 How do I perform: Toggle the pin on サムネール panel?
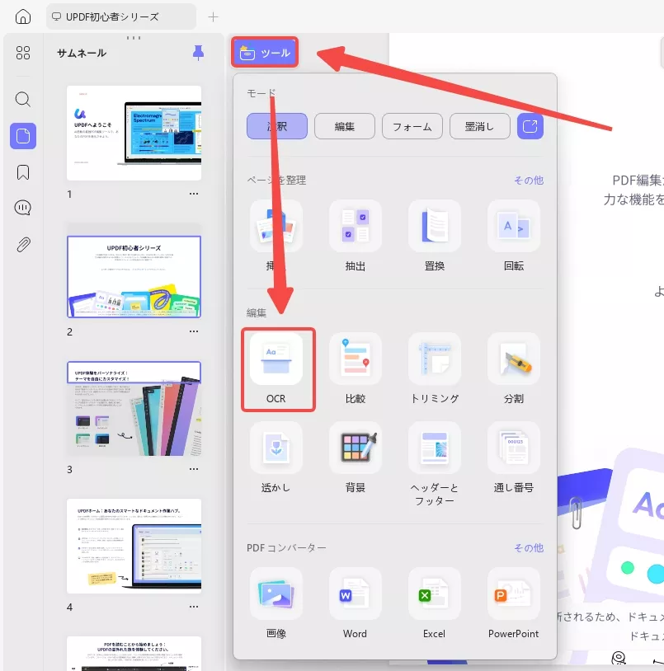pyautogui.click(x=198, y=53)
